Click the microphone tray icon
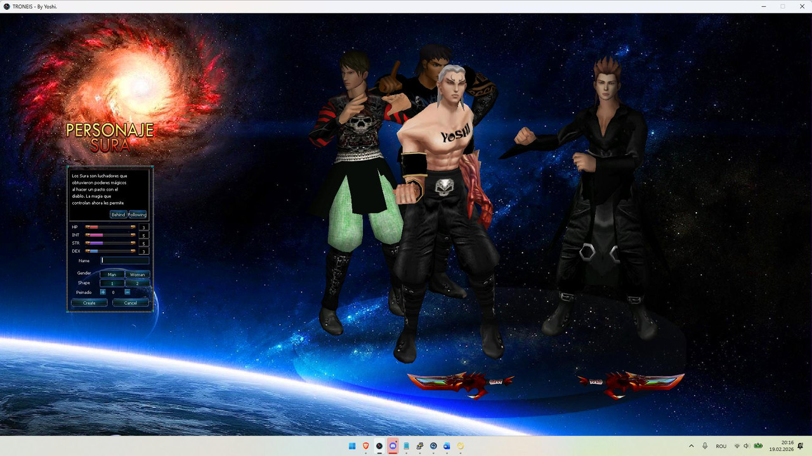 click(705, 446)
